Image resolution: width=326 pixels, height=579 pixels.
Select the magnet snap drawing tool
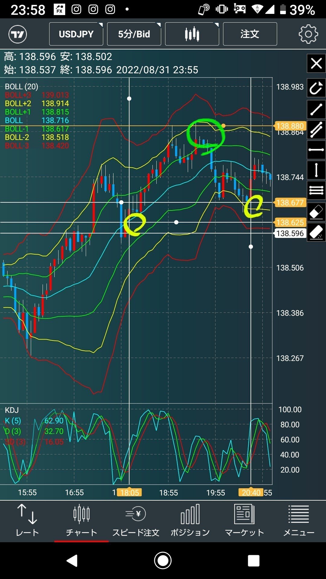point(316,88)
